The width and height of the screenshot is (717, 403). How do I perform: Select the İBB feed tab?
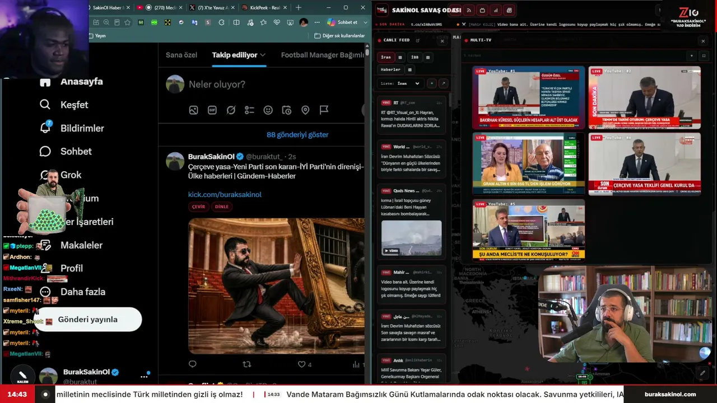click(x=415, y=57)
